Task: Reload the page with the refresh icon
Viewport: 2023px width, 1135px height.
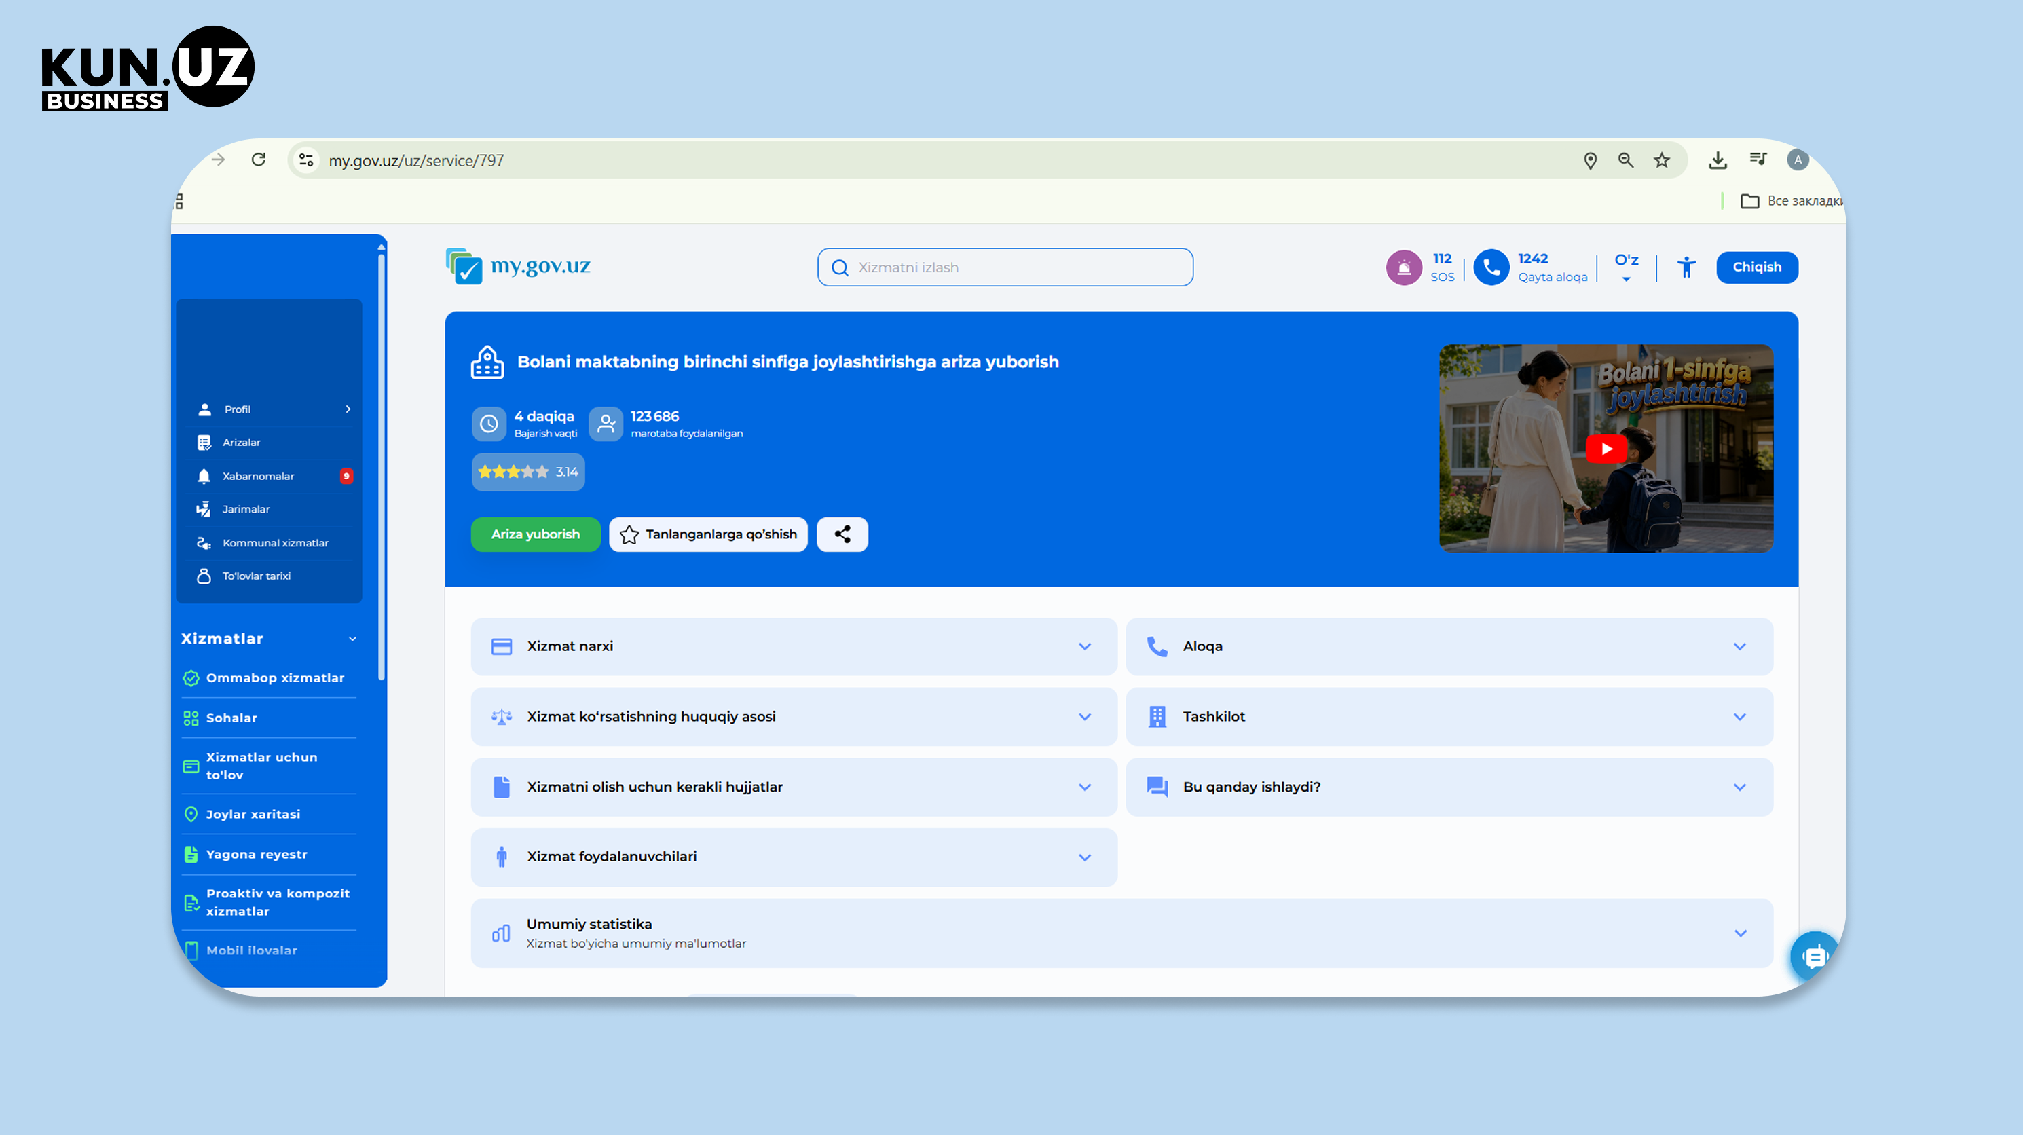Action: 259,160
